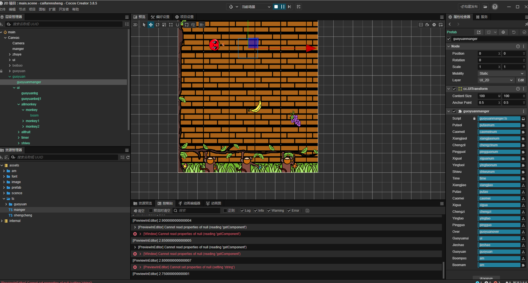The height and width of the screenshot is (283, 528).
Task: Expand the image folder in assets
Action: [4, 182]
